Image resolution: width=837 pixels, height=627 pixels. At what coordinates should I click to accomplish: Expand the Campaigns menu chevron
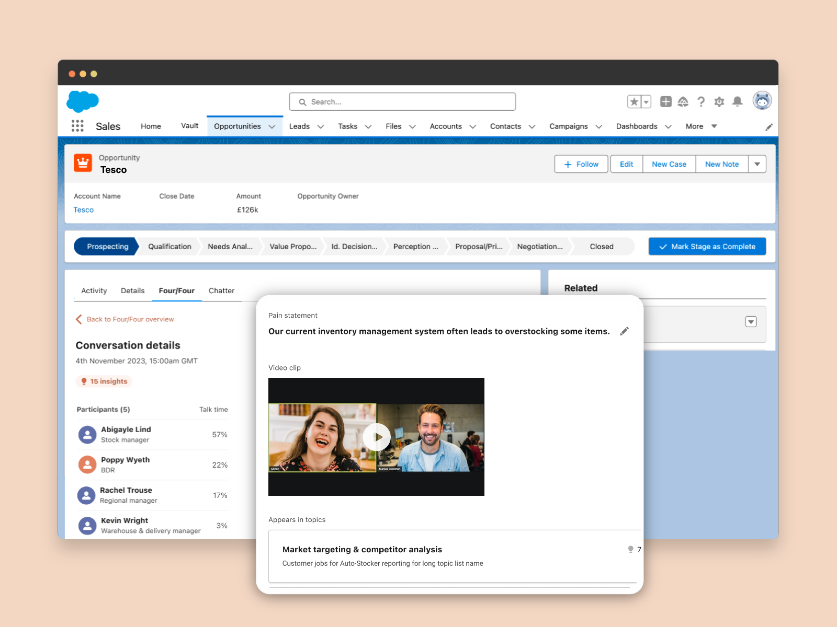click(599, 127)
